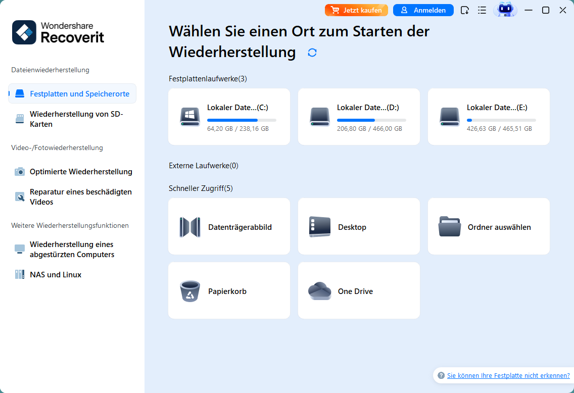Click the Wondershare Recoverit logo icon
The height and width of the screenshot is (393, 574).
click(24, 32)
